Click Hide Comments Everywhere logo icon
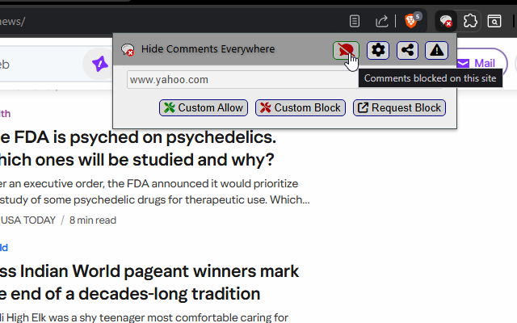This screenshot has height=323, width=517. click(x=128, y=49)
